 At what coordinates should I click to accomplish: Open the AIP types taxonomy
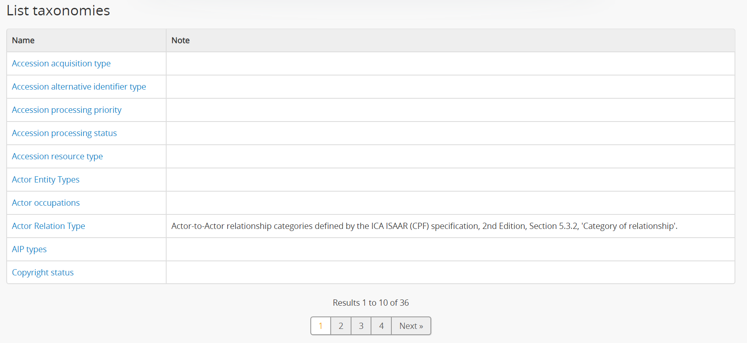point(29,249)
